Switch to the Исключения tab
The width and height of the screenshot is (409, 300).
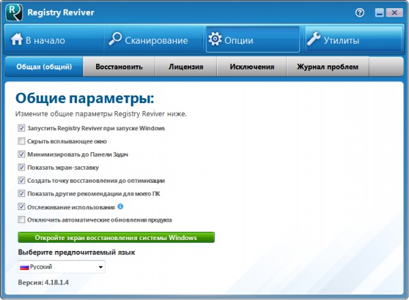[x=252, y=67]
